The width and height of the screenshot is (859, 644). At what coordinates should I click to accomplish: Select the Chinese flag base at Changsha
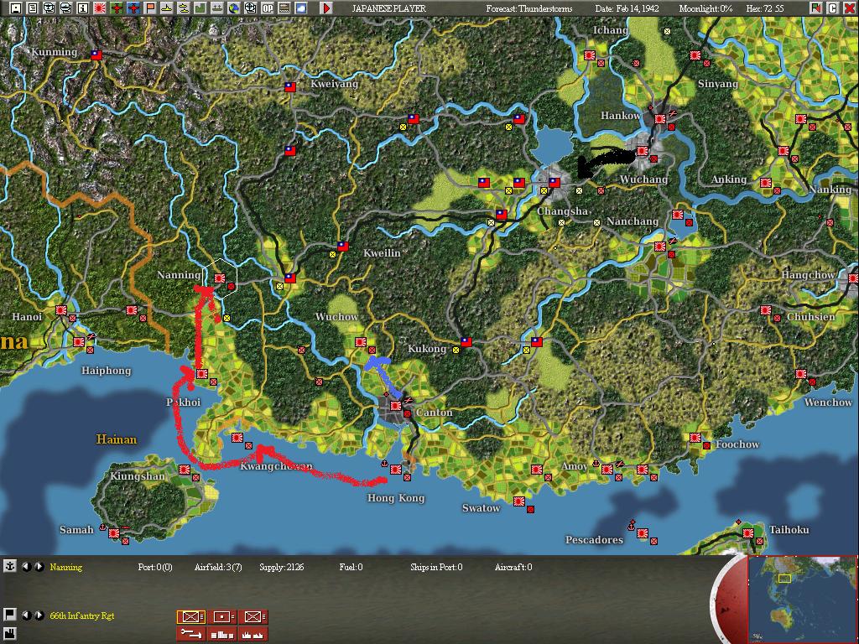click(554, 182)
